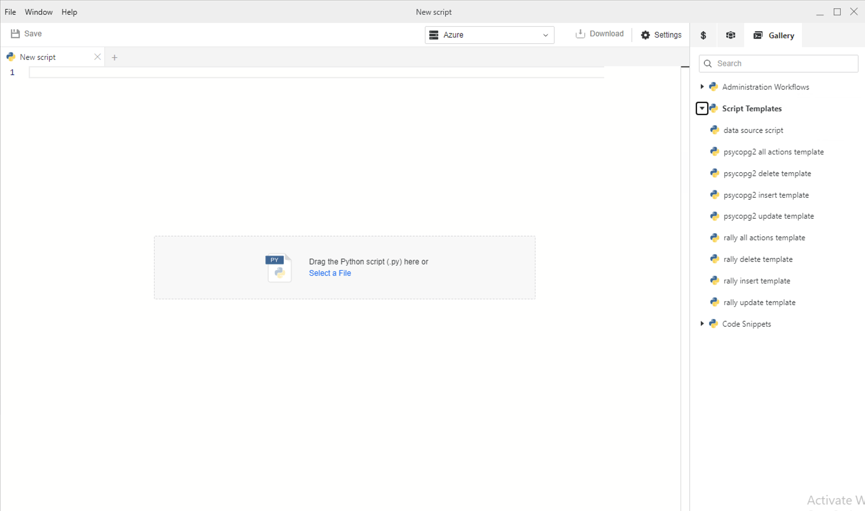Choose the rally delete template
The height and width of the screenshot is (511, 865).
(758, 259)
